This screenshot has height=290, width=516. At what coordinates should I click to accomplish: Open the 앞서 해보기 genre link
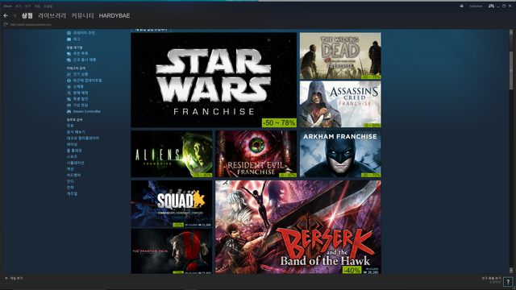tap(76, 132)
